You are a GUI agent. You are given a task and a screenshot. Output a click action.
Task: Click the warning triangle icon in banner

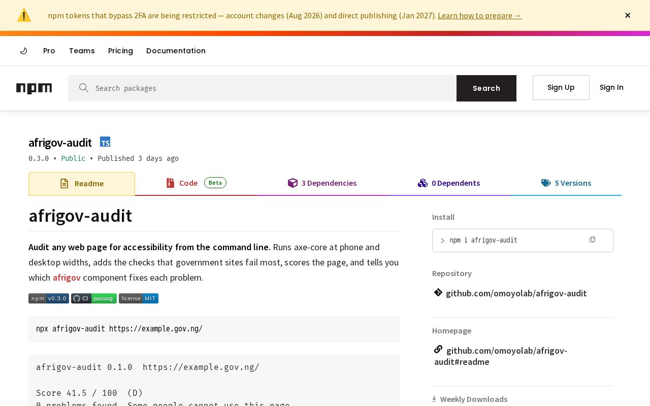24,15
